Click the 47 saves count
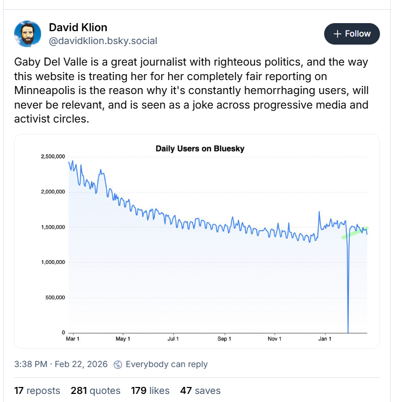 [x=200, y=391]
